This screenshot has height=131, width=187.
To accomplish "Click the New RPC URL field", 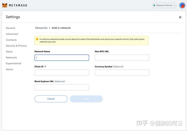I will click(122, 57).
